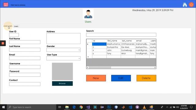Launch Microsoft Edge from the taskbar
The width and height of the screenshot is (196, 110).
coord(74,107)
